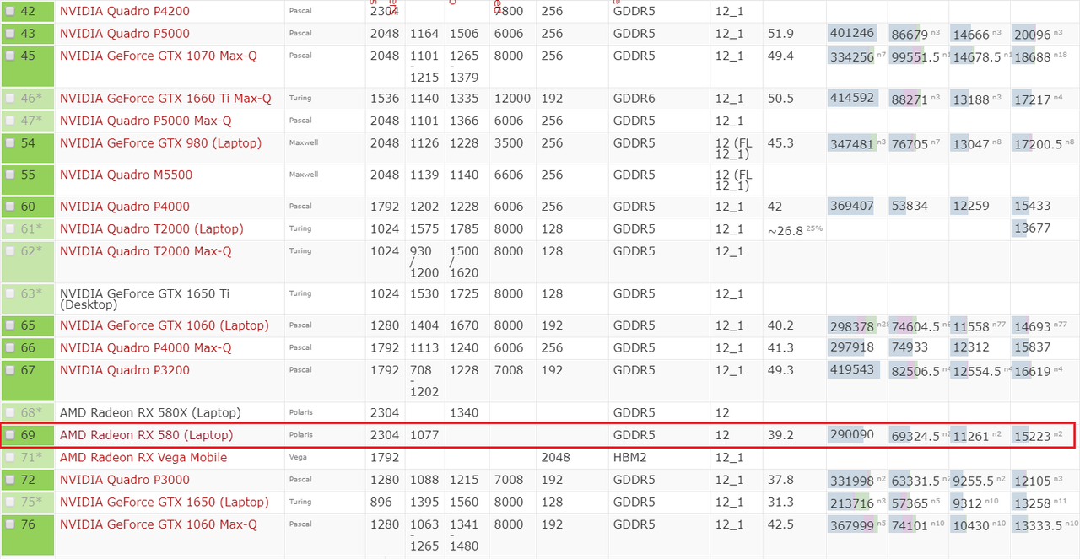Open the NVIDIA Quadro P5000 Max-Q link
The image size is (1080, 559).
[x=145, y=121]
